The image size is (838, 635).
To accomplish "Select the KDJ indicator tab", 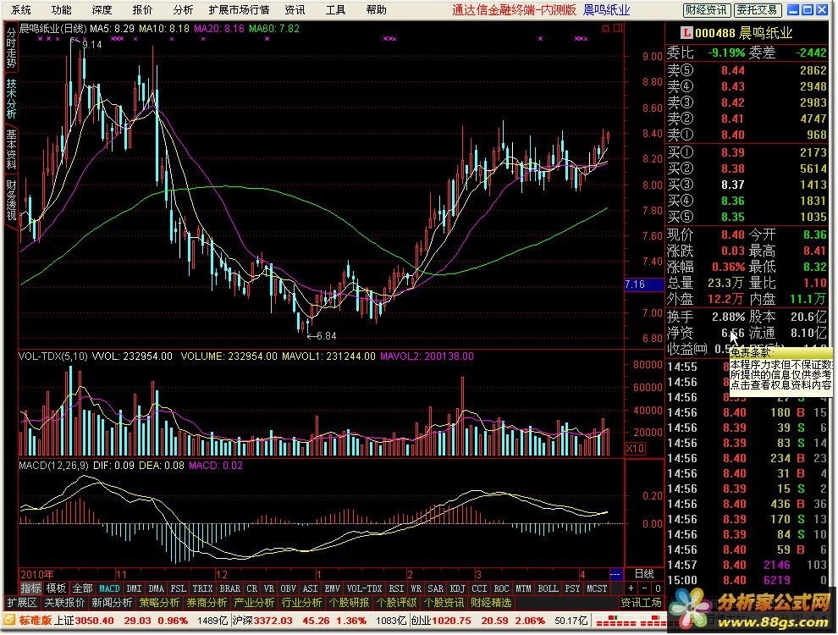I will pos(457,588).
